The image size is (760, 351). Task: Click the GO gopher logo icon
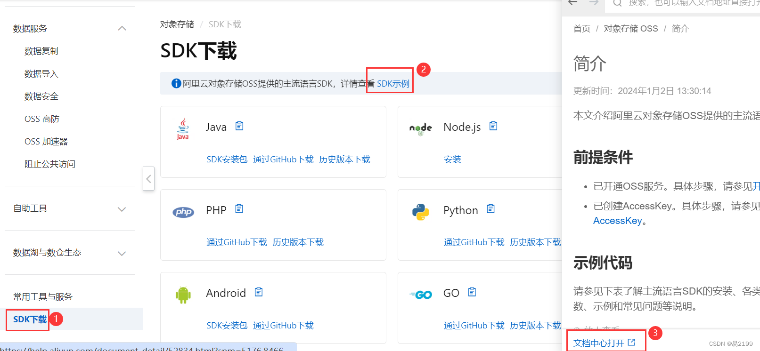tap(421, 295)
